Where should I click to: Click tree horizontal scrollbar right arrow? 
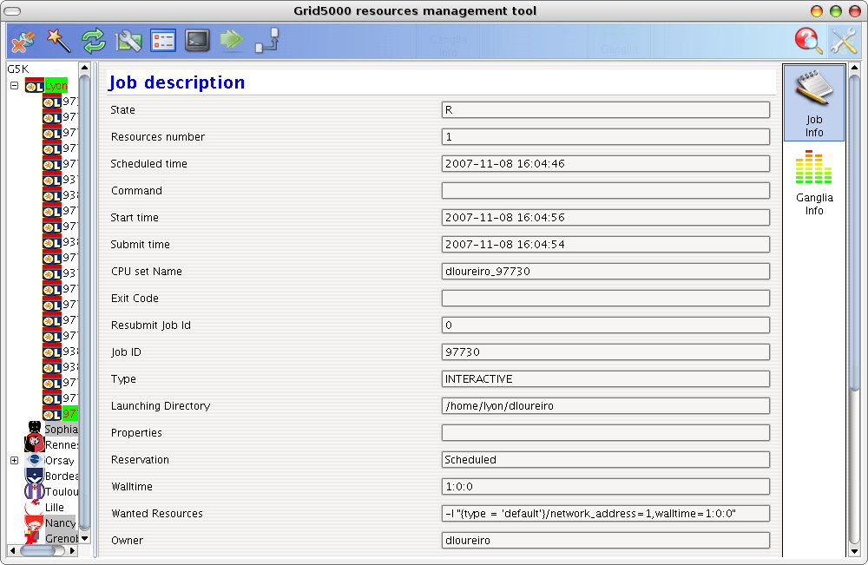click(73, 550)
